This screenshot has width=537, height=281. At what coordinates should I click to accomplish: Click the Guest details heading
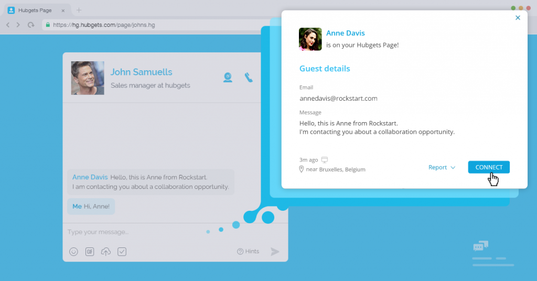click(x=325, y=69)
